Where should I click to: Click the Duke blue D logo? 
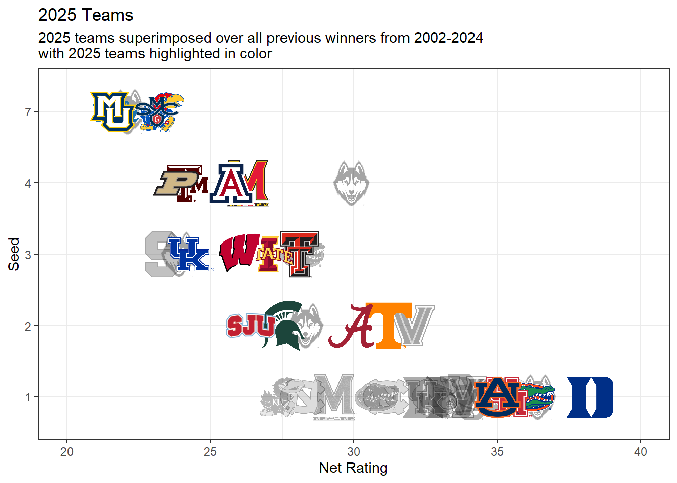[x=589, y=397]
